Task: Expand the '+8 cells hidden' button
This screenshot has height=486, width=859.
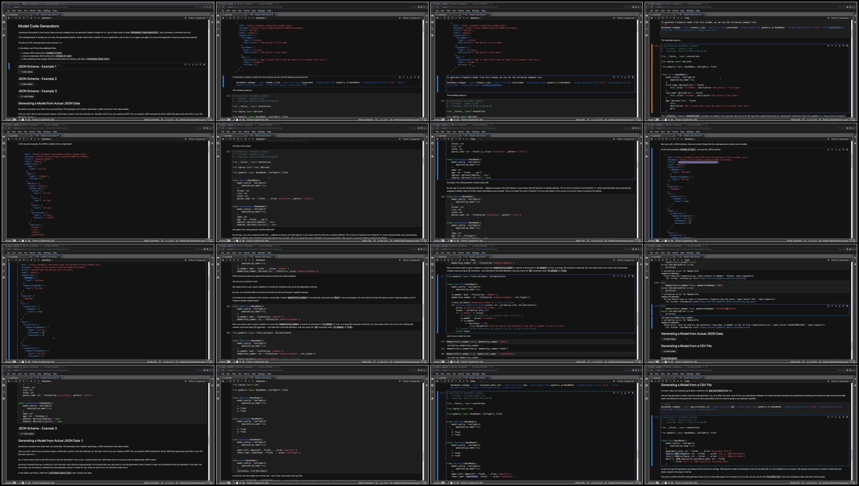Action: pos(669,339)
